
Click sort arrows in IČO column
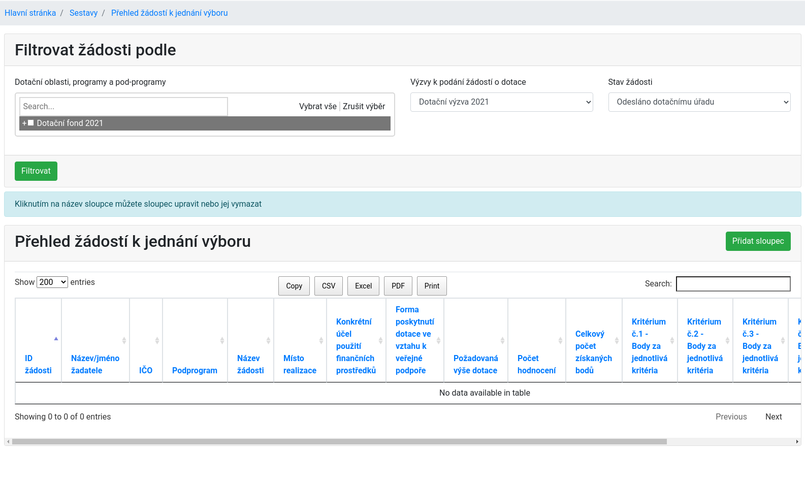tap(157, 340)
